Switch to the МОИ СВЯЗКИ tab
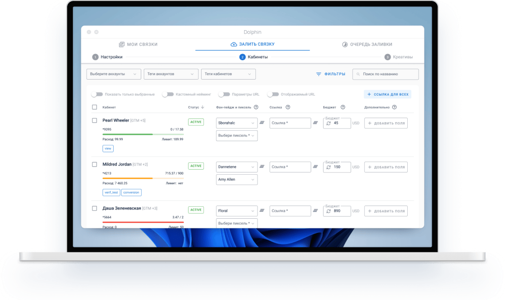 [138, 44]
